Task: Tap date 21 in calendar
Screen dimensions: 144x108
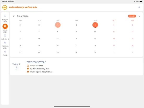Action: tap(39, 45)
